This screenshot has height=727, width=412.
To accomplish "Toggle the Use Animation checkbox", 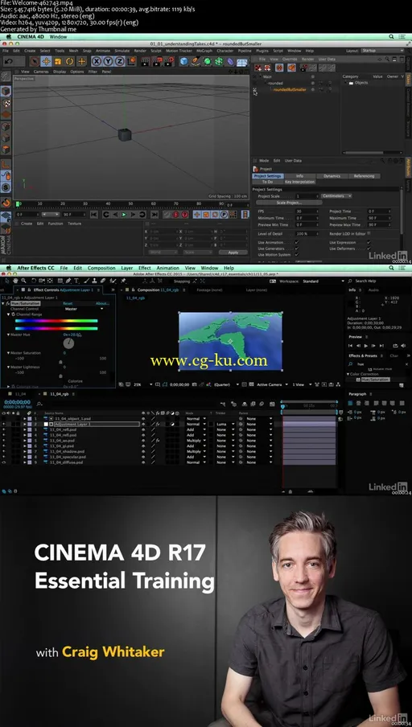I will (296, 242).
